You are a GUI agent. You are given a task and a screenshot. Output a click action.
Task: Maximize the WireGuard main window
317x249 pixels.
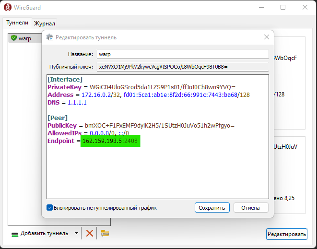[283, 8]
